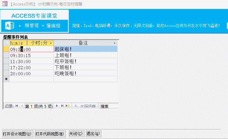This screenshot has width=228, height=139.
Task: Click the Access form icon in title bar
Action: [x=5, y=4]
